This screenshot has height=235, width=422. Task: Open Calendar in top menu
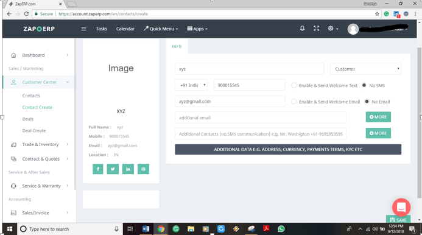pyautogui.click(x=125, y=29)
